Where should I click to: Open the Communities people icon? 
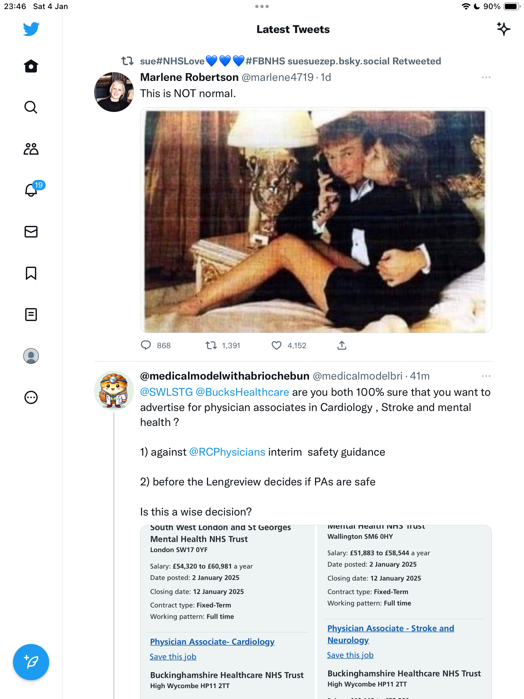click(x=31, y=149)
